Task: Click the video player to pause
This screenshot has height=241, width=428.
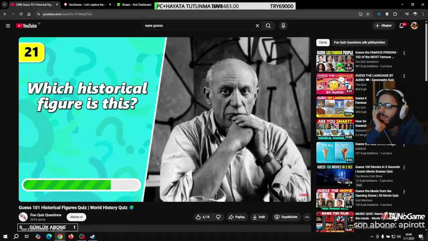Action: pyautogui.click(x=165, y=119)
